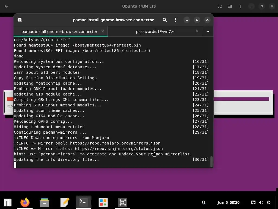
Task: Close the passwordis1@vm7:~ tab
Action: coord(197,31)
